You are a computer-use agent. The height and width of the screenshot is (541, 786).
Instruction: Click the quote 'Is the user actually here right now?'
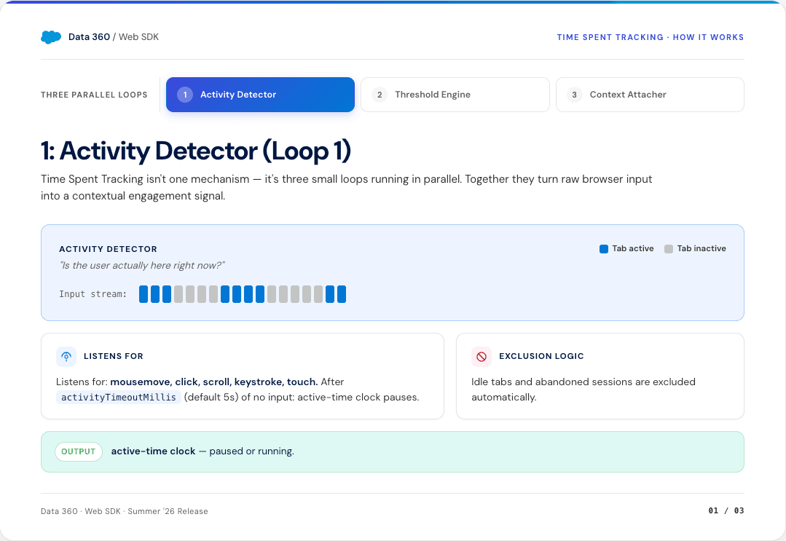pos(142,266)
